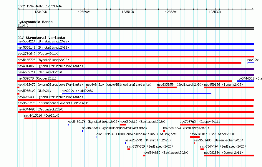The height and width of the screenshot is (167, 262).
Task: Click the 123510k ruler position
Action: (x=128, y=12)
